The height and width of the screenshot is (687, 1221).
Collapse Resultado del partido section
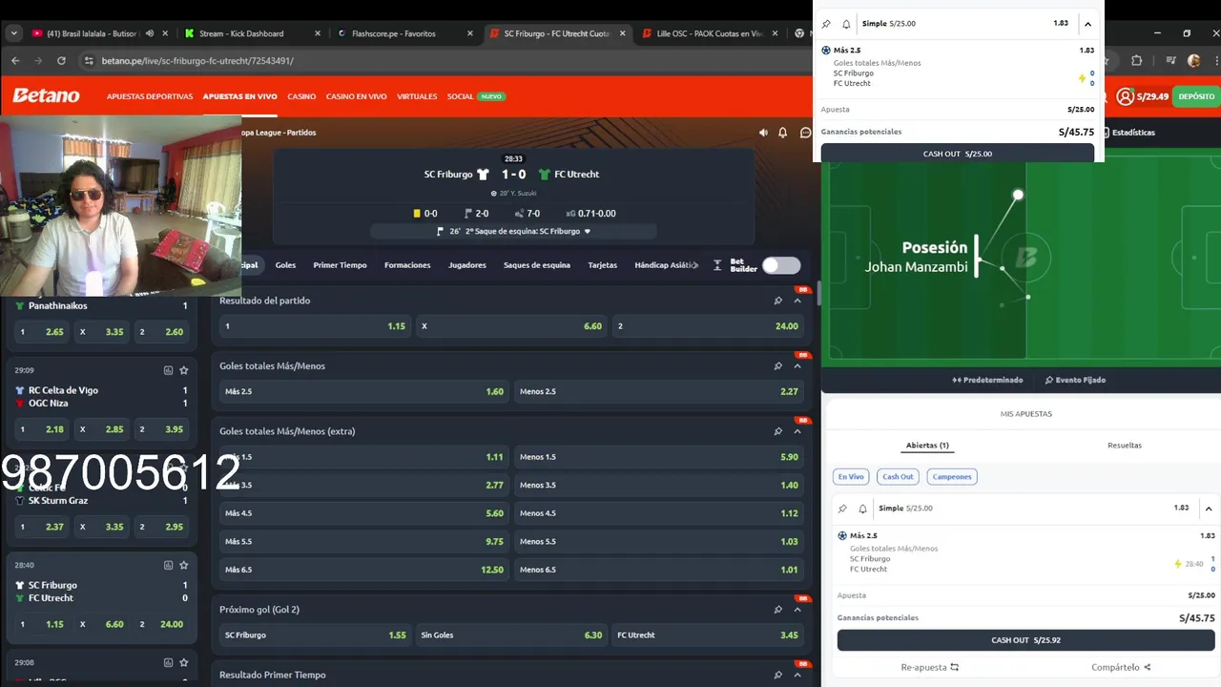797,301
